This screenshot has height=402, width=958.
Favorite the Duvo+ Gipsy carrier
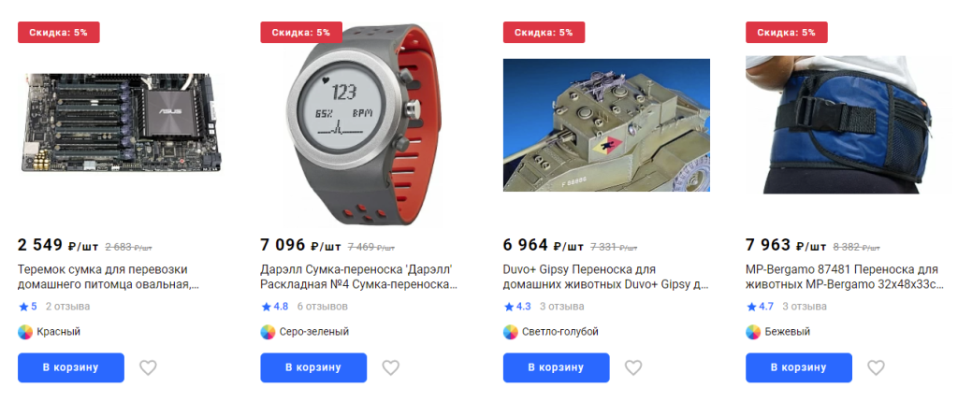pos(633,367)
